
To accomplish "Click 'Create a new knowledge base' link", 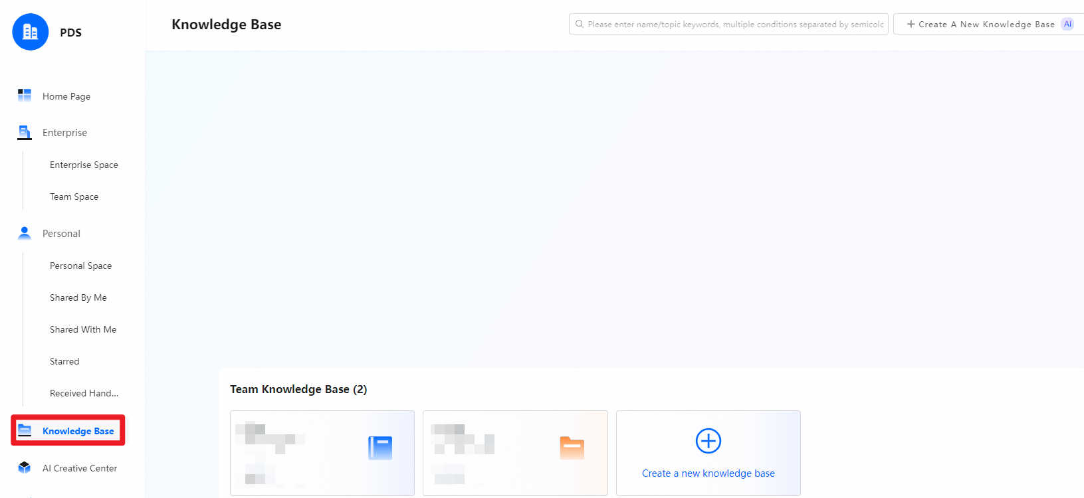I will pos(708,473).
